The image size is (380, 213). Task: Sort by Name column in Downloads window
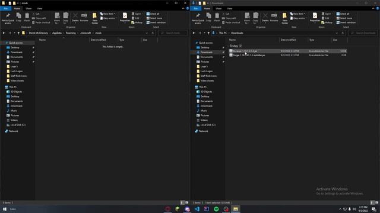coord(254,40)
